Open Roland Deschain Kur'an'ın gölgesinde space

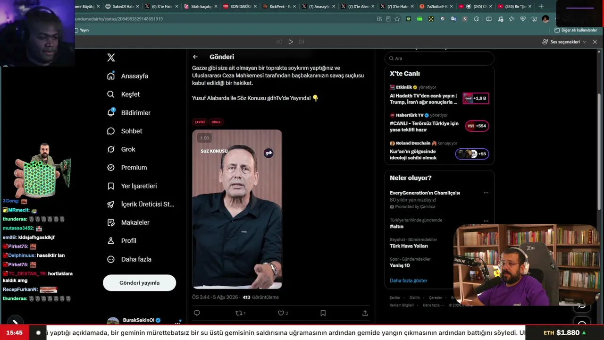coord(439,151)
